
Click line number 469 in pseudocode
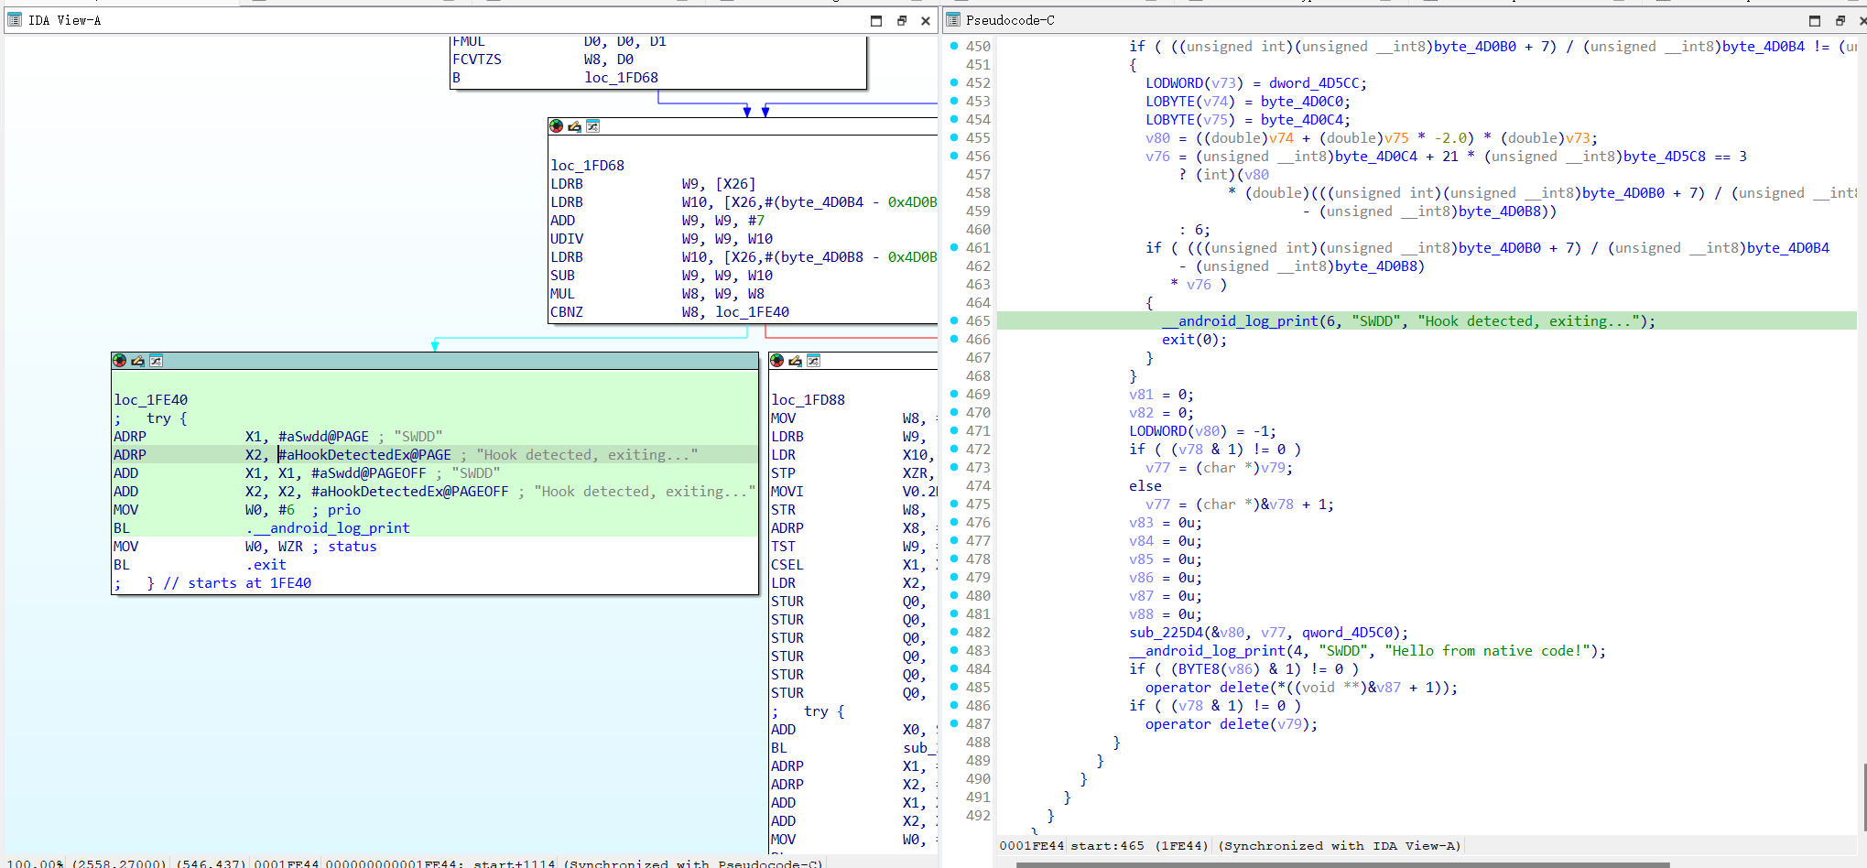coord(978,395)
